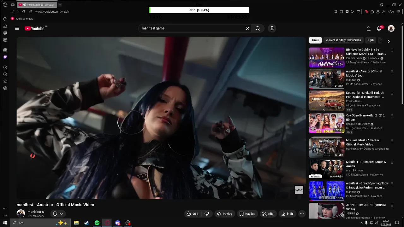The width and height of the screenshot is (404, 227).
Task: Download video with İndir button
Action: pos(287,214)
